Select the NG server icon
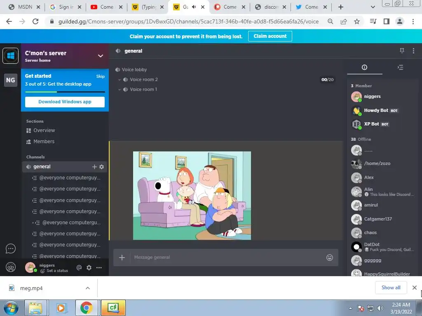This screenshot has height=316, width=422. [10, 80]
